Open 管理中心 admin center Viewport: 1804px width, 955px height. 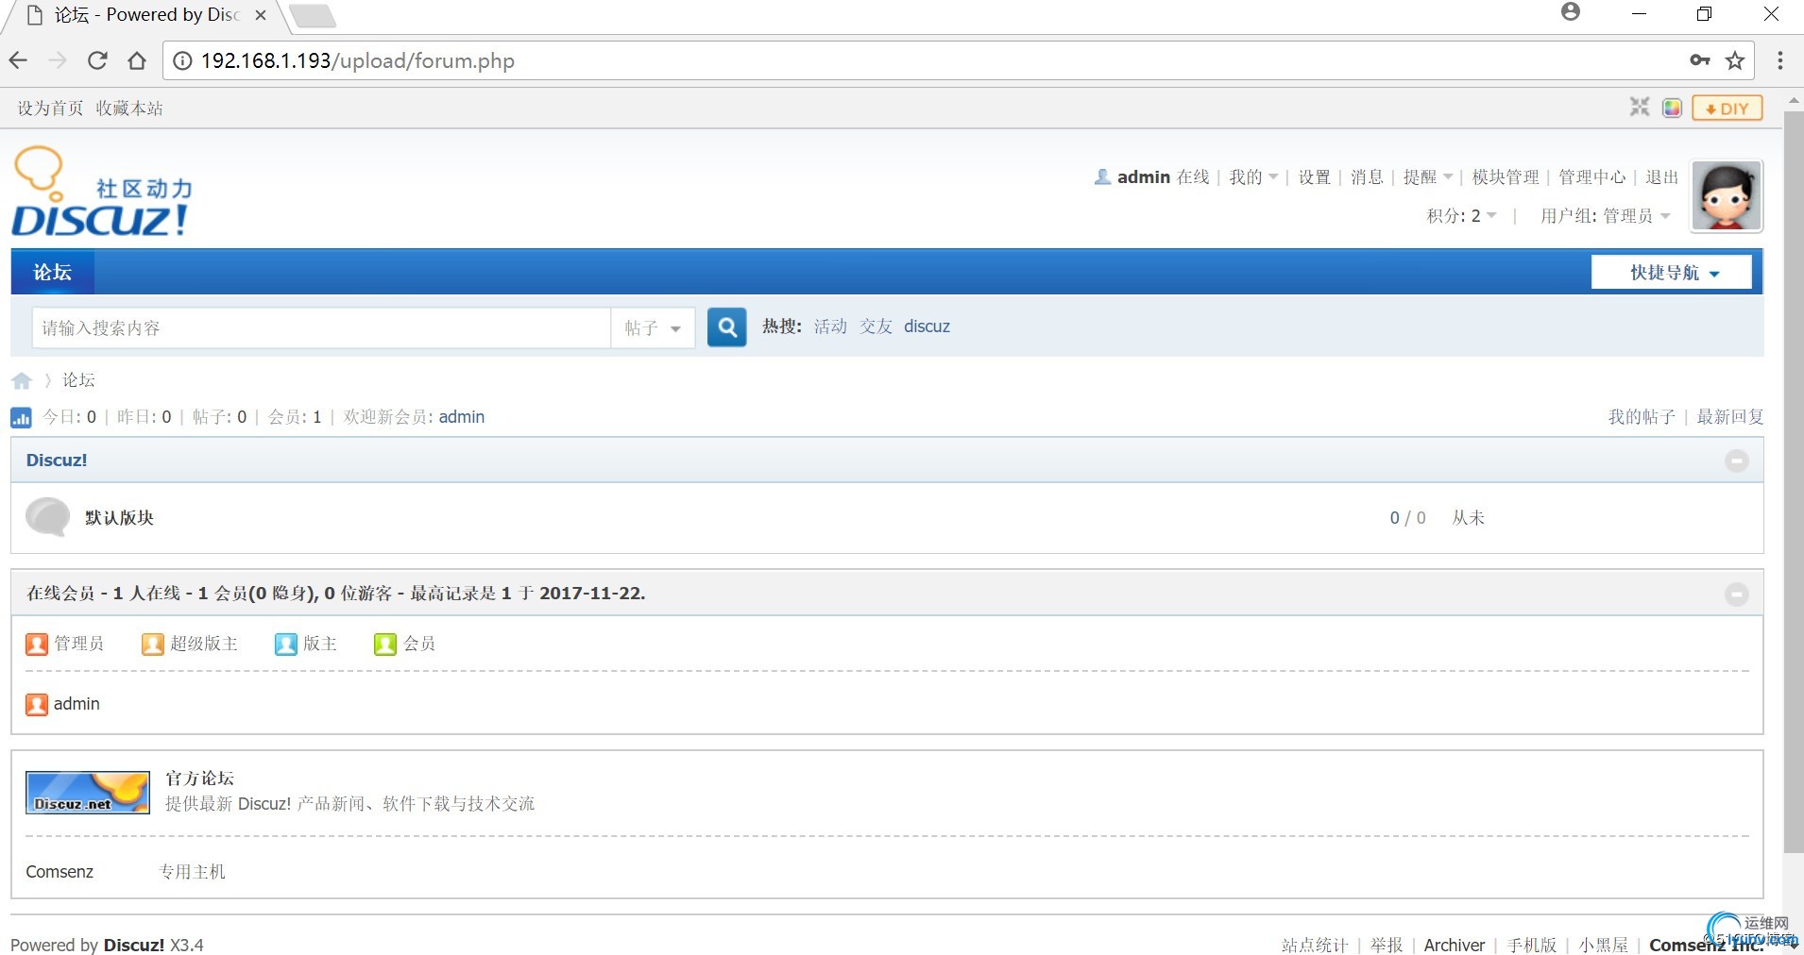pos(1592,176)
